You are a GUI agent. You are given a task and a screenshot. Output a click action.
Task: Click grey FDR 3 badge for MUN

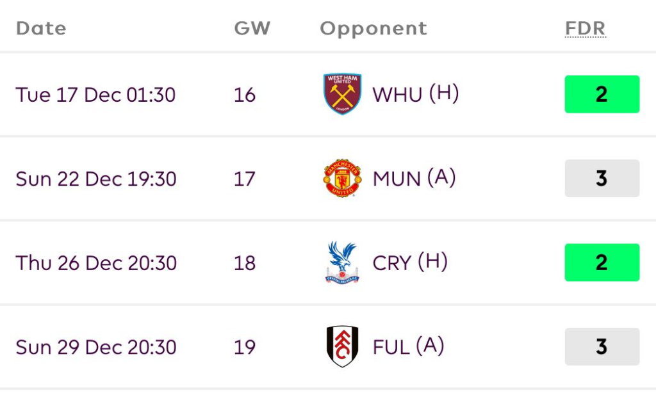pyautogui.click(x=602, y=178)
